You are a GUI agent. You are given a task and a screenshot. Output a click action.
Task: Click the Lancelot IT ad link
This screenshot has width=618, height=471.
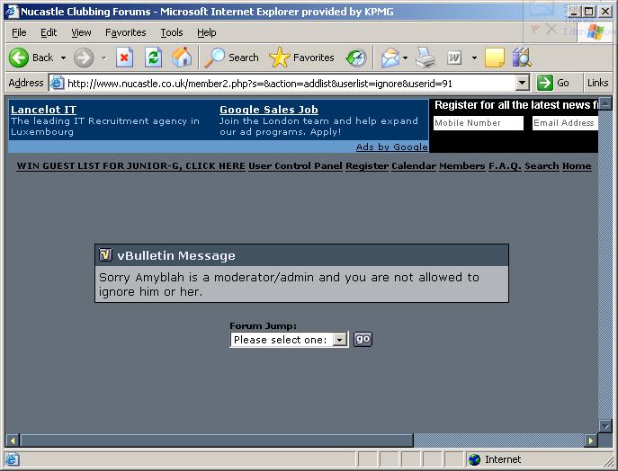coord(43,110)
